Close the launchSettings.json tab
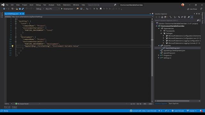 pyautogui.click(x=23, y=14)
